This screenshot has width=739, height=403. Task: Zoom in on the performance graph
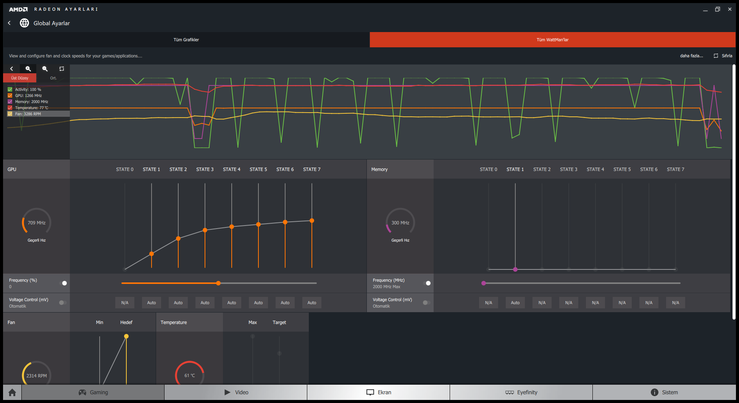point(28,69)
